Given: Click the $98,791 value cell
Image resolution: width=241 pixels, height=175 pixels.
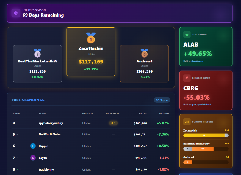Looking at the screenshot, I should [141, 158].
